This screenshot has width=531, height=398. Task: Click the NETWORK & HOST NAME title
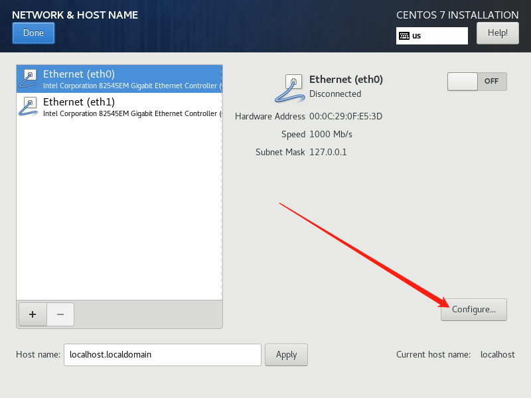(75, 15)
